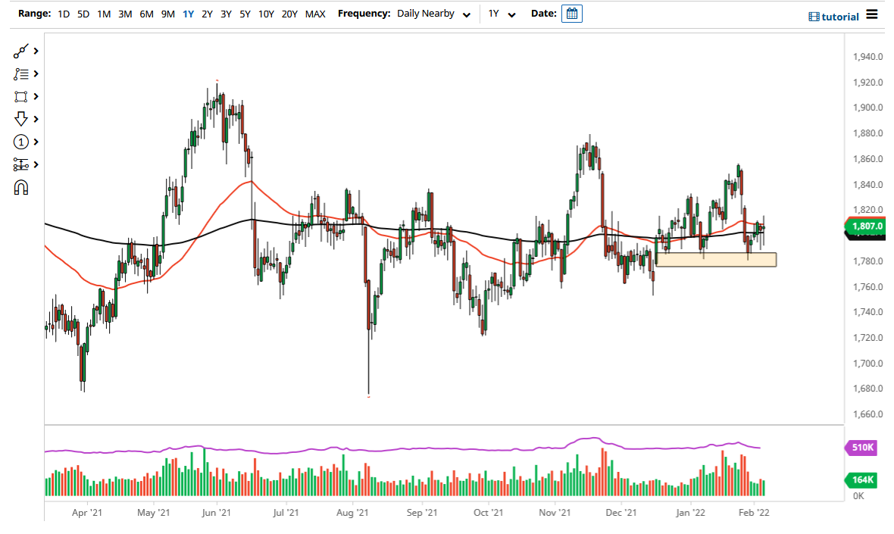Screen dimensions: 894x534
Task: Set range to 1M
Action: point(104,14)
